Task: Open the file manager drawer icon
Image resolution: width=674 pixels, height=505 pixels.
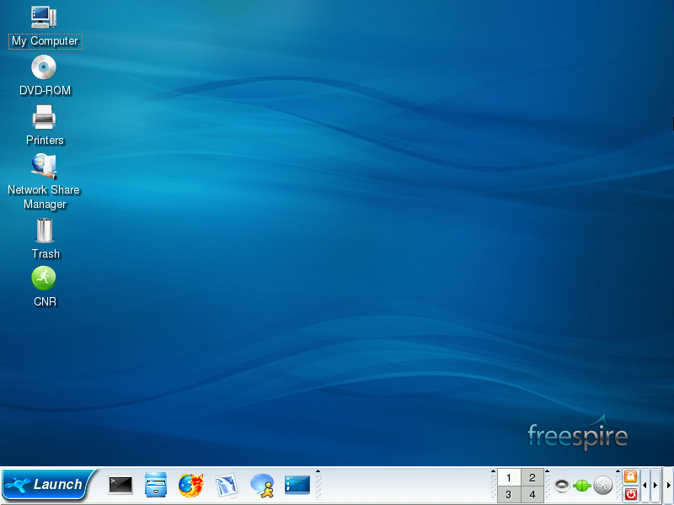Action: [x=156, y=485]
